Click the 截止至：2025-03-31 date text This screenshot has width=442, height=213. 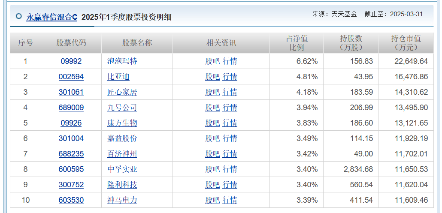pyautogui.click(x=394, y=14)
